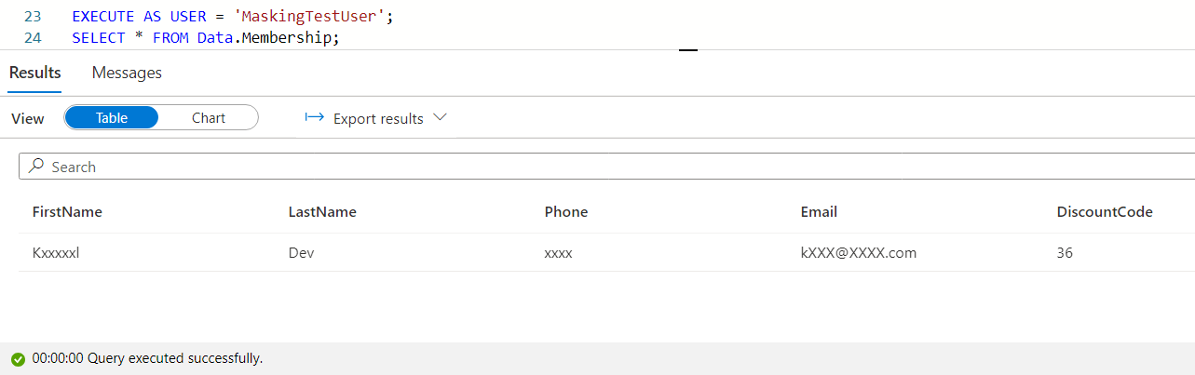Open the Export results menu
Screen dimensions: 1195x375
[x=378, y=118]
